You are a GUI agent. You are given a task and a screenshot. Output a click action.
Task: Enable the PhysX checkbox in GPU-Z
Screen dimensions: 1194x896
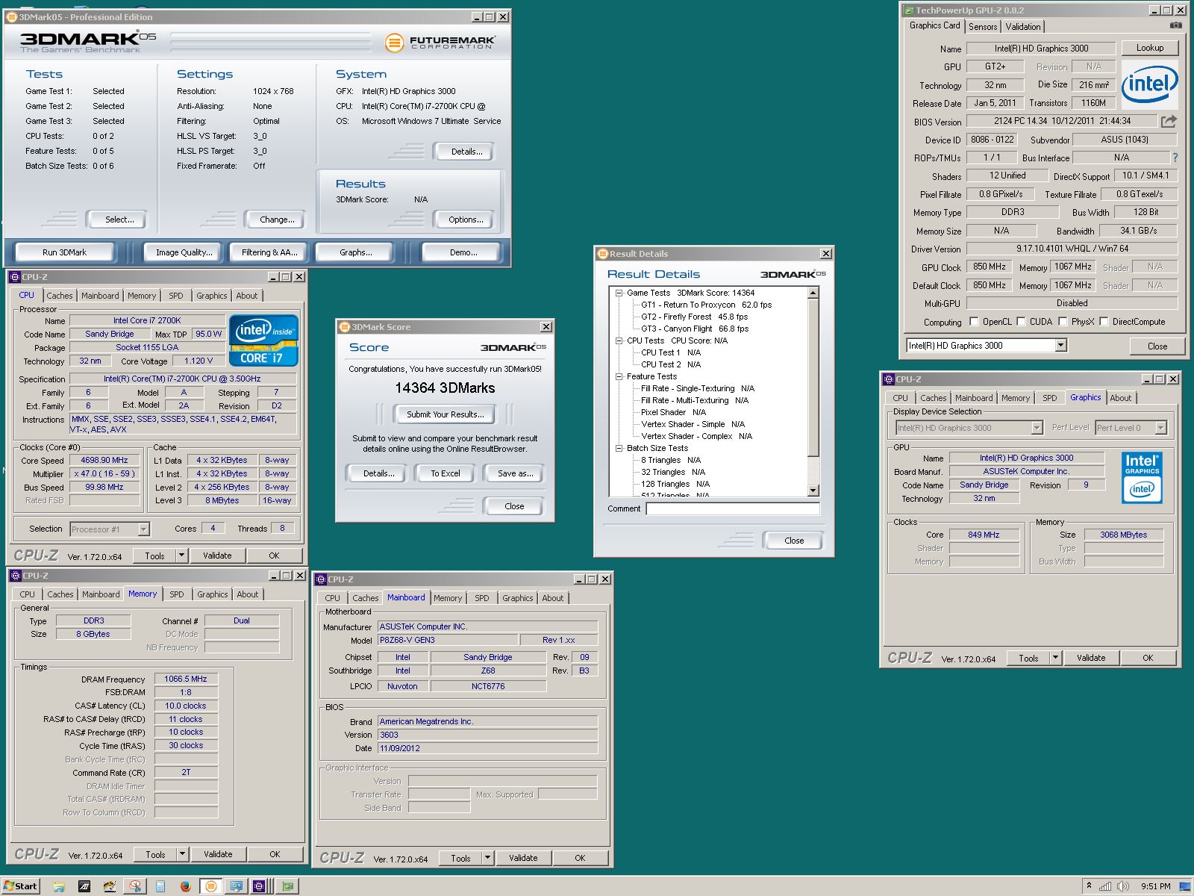click(1063, 322)
